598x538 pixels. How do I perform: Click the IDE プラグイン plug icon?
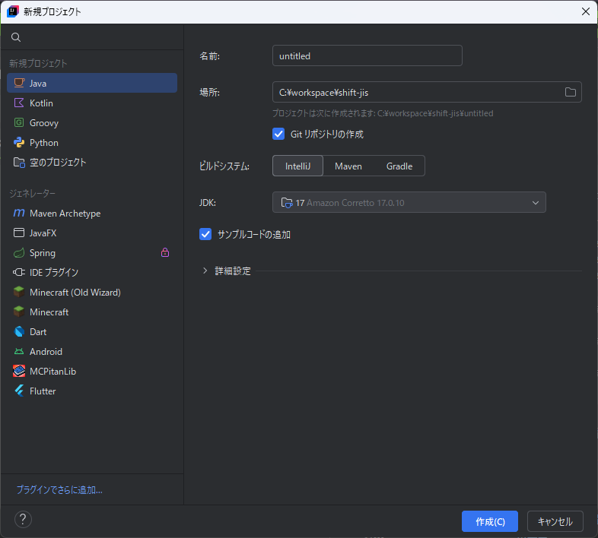coord(19,272)
